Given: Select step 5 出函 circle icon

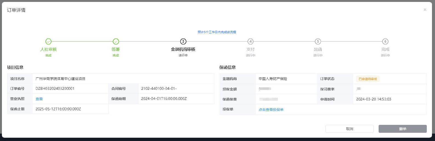Looking at the screenshot, I should click(318, 42).
